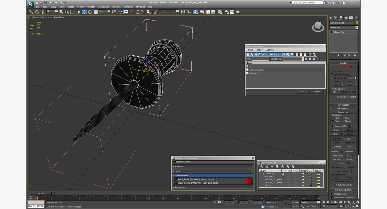Click Display Geometry filter in Select From Scene
Screen dimensions: 387x209
click(248, 55)
